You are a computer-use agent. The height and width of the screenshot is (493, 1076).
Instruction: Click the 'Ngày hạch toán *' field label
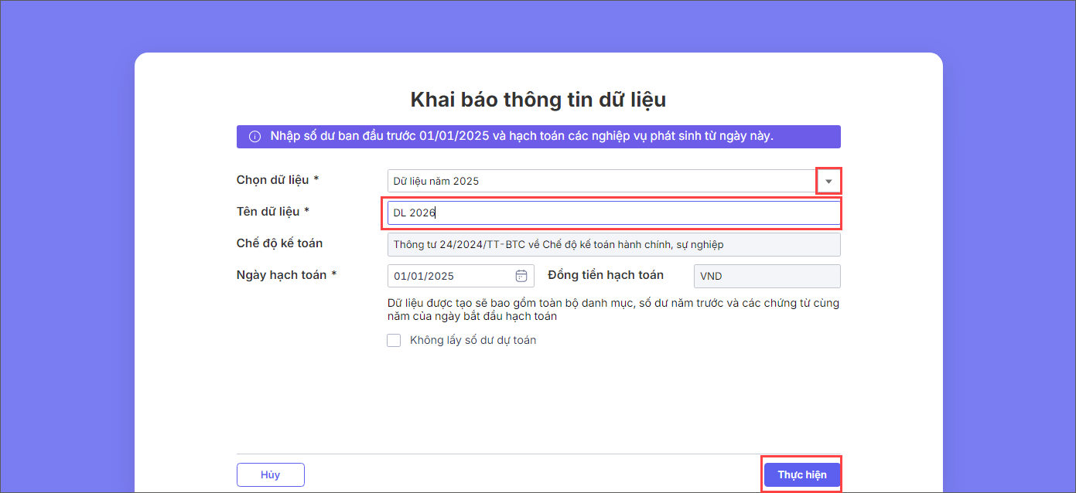click(286, 275)
